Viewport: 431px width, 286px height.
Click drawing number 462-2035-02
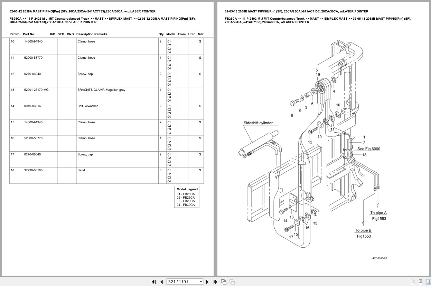[x=380, y=258]
